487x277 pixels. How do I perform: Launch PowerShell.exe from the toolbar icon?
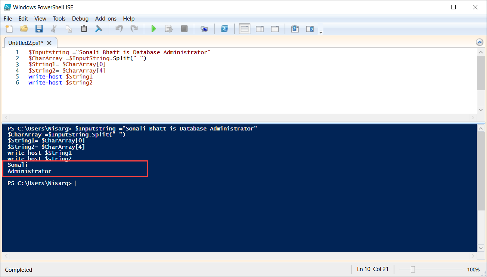(224, 28)
